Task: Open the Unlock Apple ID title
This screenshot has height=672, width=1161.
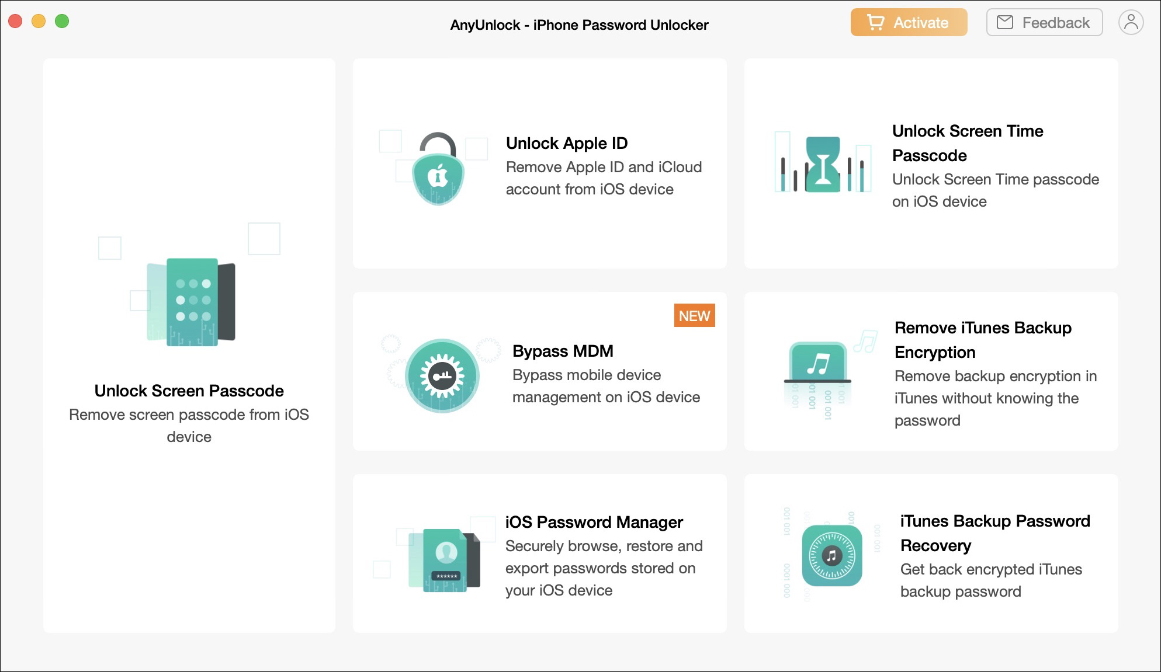Action: click(567, 143)
